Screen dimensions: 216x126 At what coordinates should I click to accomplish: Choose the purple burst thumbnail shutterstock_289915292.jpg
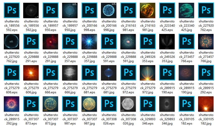12,104
